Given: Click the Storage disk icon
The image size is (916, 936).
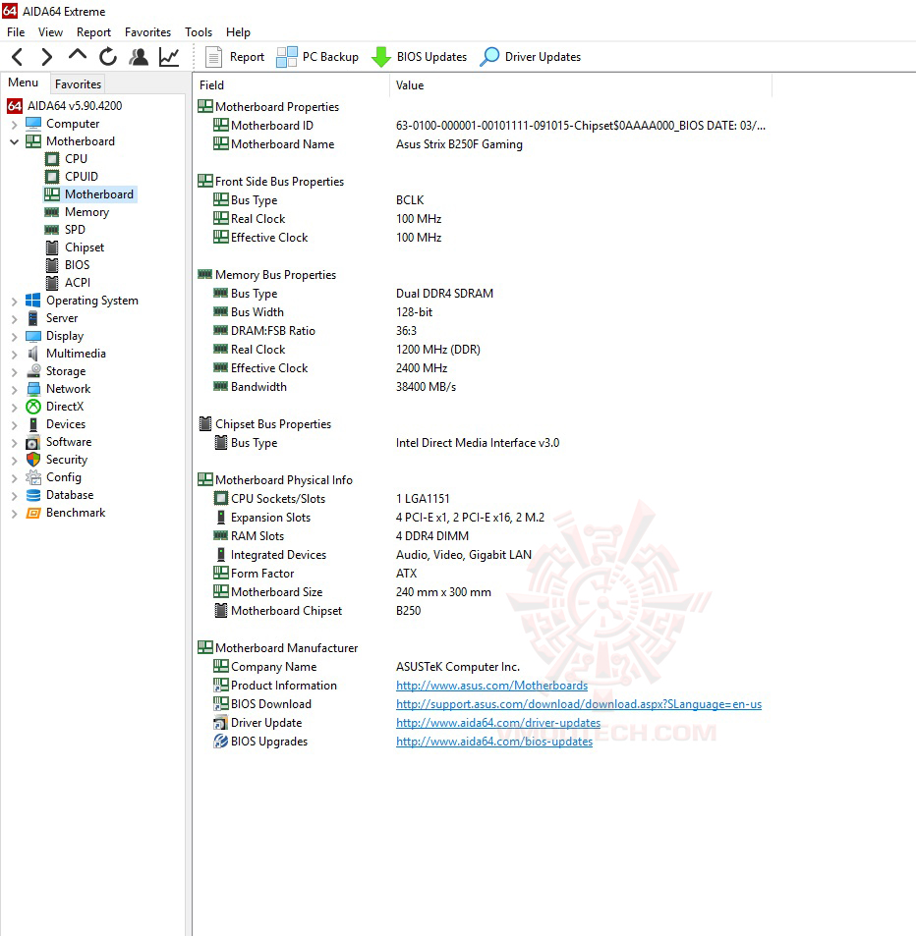Looking at the screenshot, I should pos(33,371).
